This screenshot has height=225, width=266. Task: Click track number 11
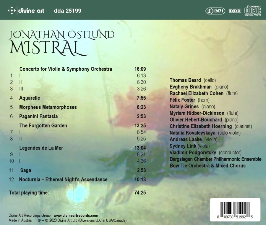pos(11,170)
